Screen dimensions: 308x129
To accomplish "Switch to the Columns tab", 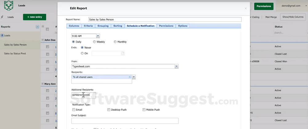I will pos(74,26).
